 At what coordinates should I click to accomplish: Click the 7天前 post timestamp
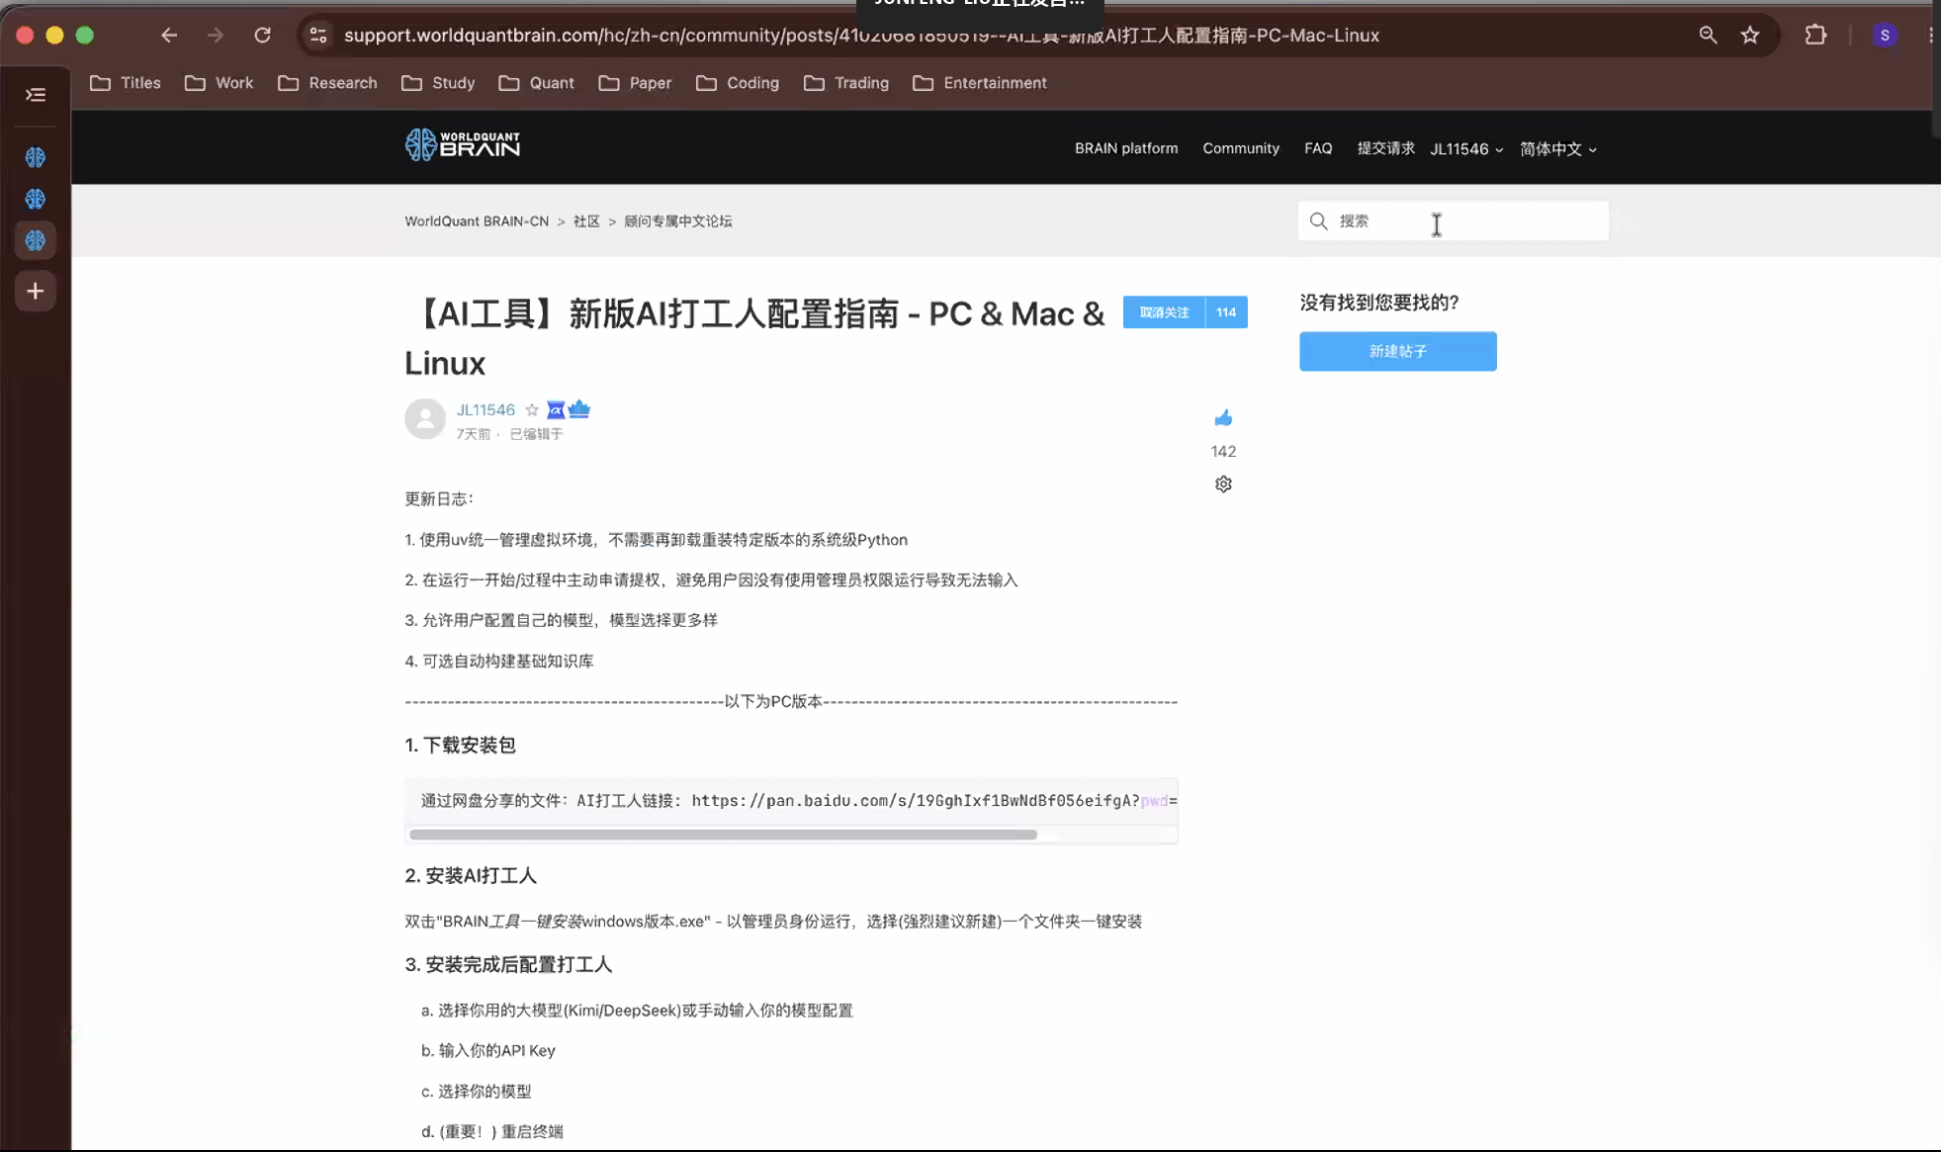[473, 434]
